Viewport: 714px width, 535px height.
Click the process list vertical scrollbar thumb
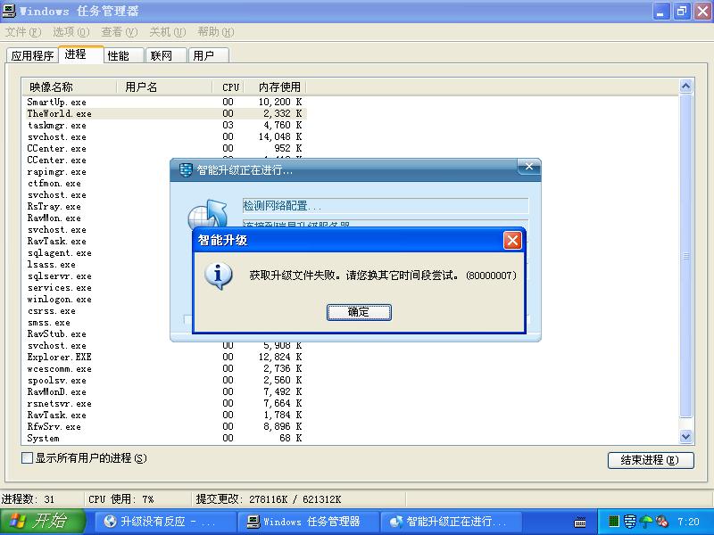point(685,256)
